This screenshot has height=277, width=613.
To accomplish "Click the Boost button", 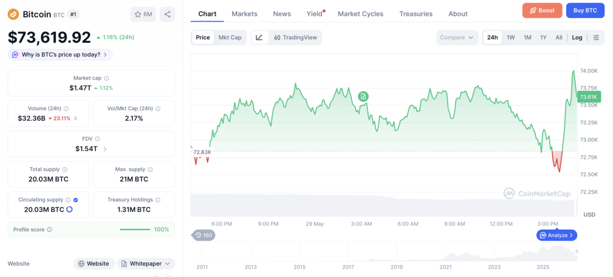I will pyautogui.click(x=542, y=10).
